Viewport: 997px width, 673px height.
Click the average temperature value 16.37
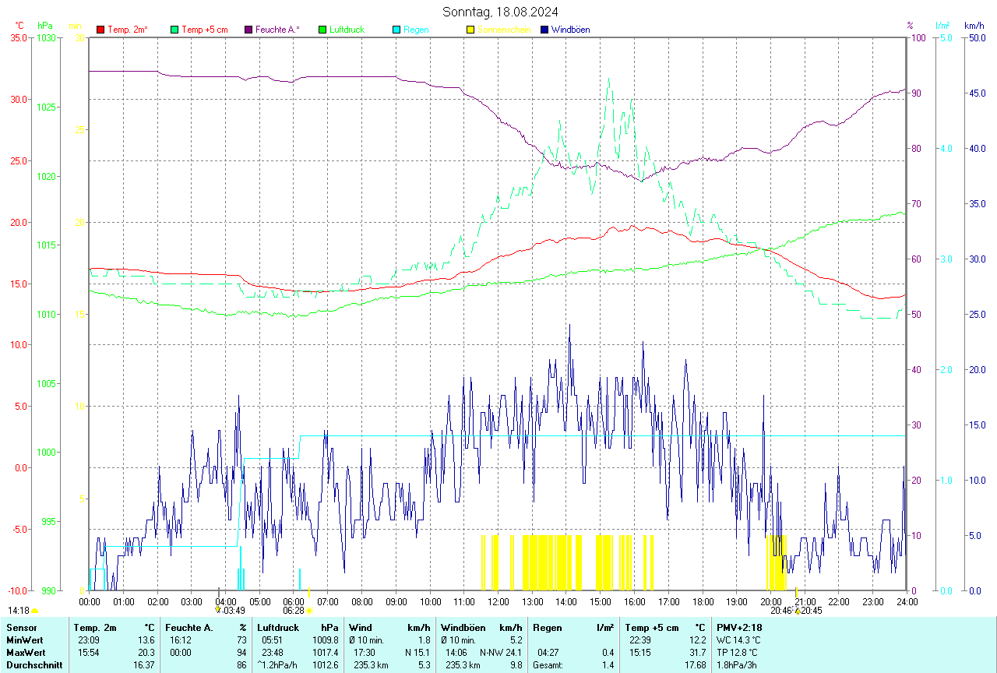144,665
